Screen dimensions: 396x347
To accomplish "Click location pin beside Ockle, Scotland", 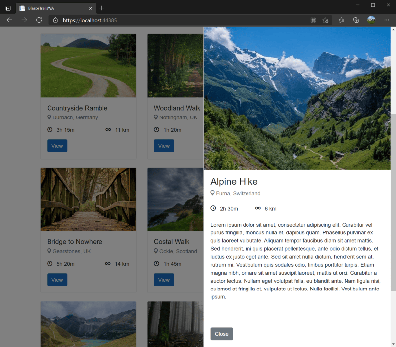I will coord(156,251).
